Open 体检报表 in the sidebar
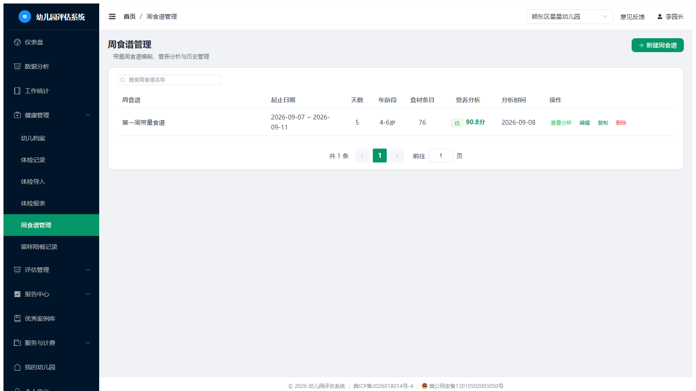Viewport: 696px width, 391px height. point(51,203)
